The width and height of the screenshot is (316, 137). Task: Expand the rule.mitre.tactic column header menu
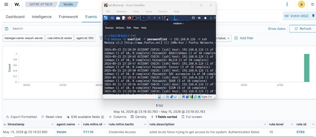click(145, 124)
